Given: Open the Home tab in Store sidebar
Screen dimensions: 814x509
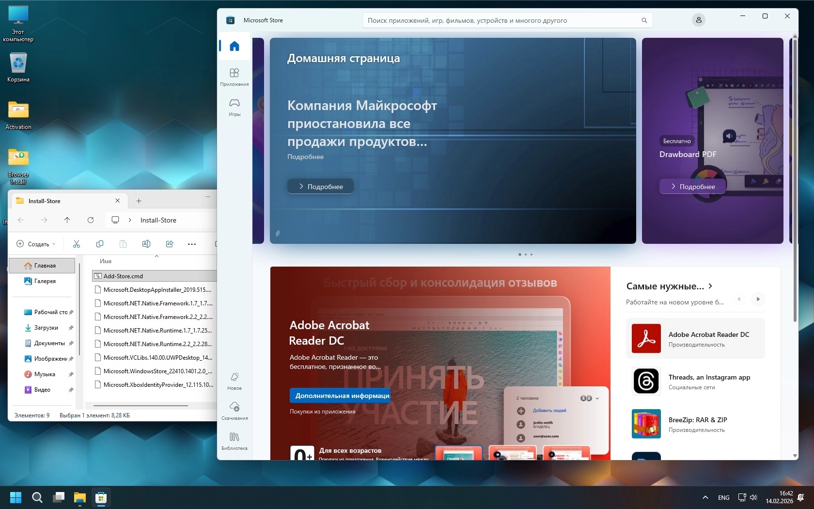Looking at the screenshot, I should tap(235, 46).
